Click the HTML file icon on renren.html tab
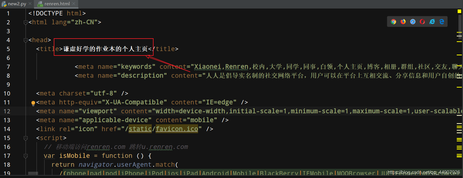Screen dimensions: 463x178 [40, 4]
